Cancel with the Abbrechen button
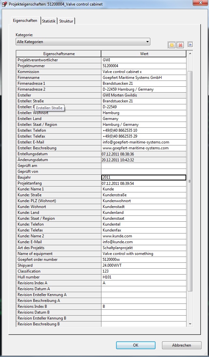The width and height of the screenshot is (209, 357). pos(182,345)
